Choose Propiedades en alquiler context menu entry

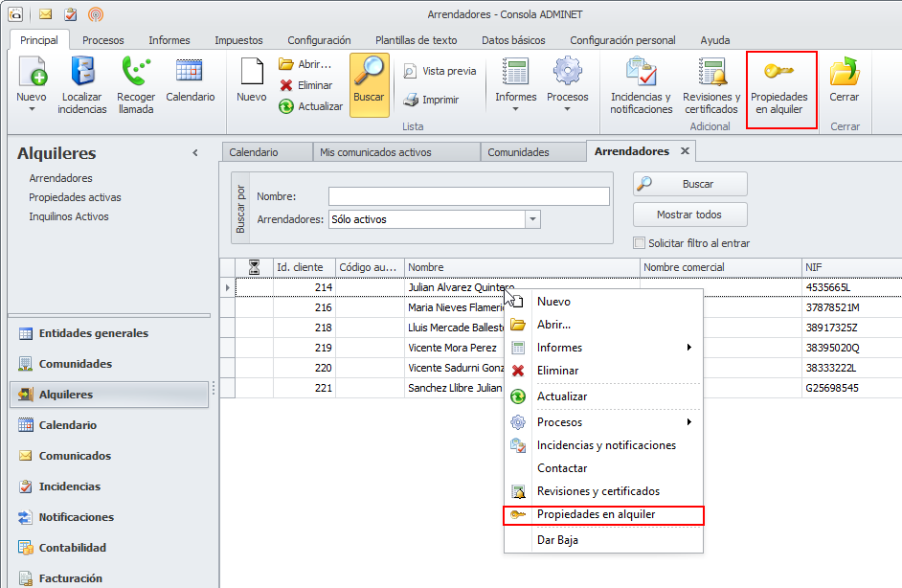click(596, 514)
